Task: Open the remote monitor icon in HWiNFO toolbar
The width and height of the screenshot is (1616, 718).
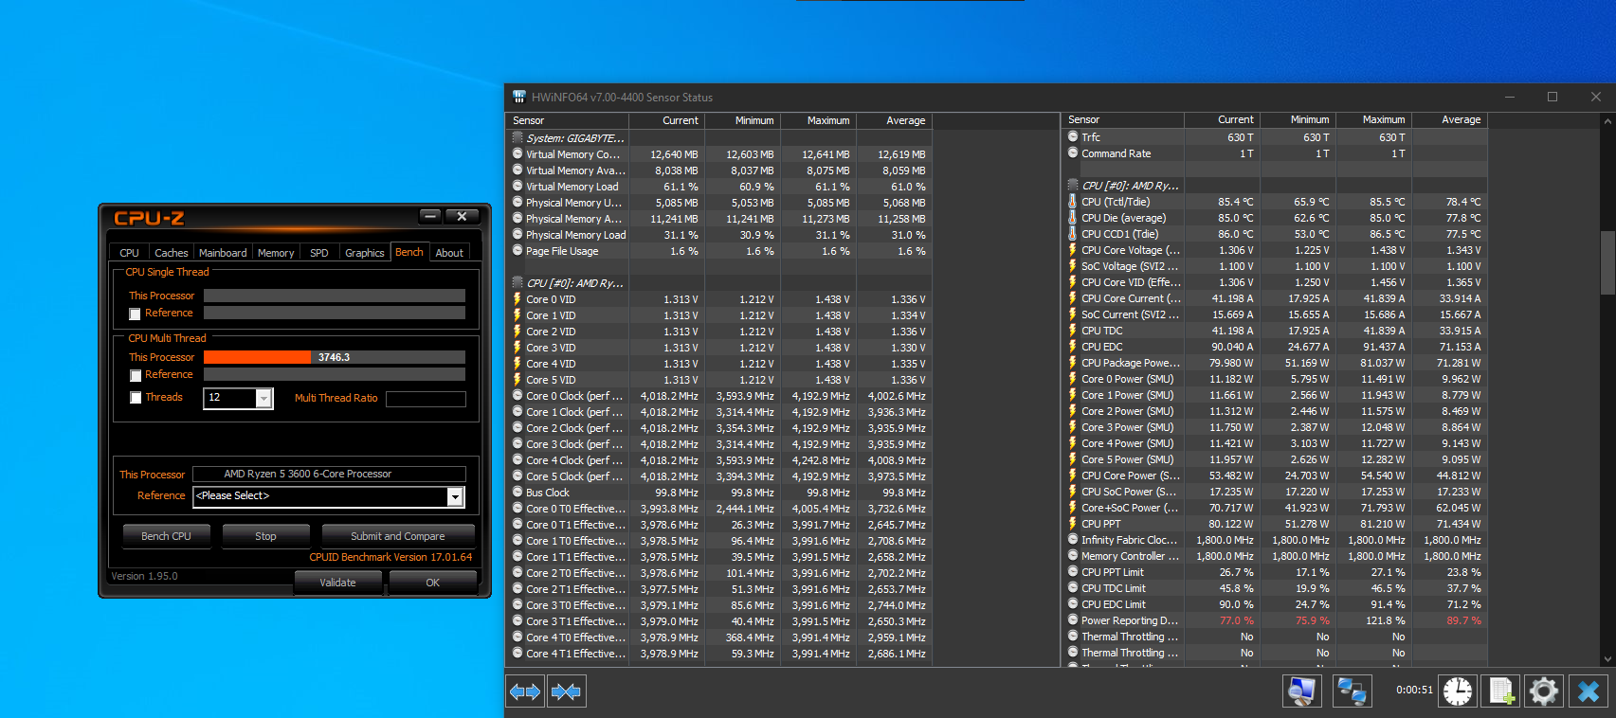Action: point(1301,691)
